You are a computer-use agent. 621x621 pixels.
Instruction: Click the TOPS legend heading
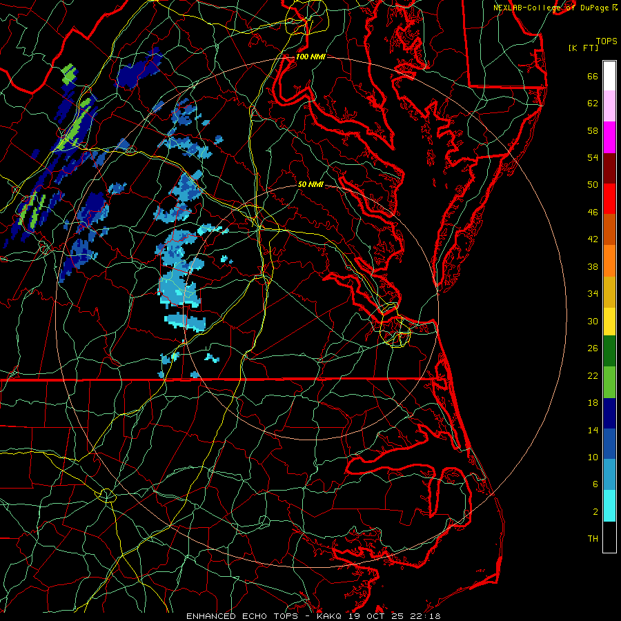click(x=607, y=41)
